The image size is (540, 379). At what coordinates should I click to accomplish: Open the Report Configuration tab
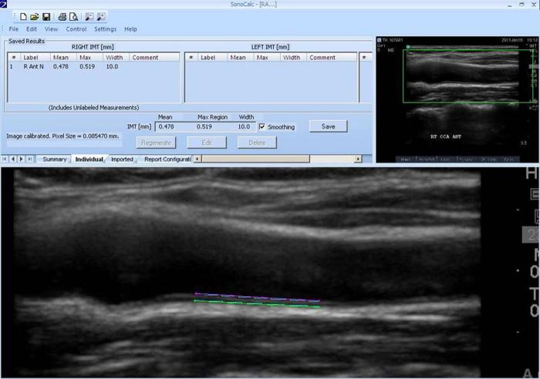click(x=167, y=159)
